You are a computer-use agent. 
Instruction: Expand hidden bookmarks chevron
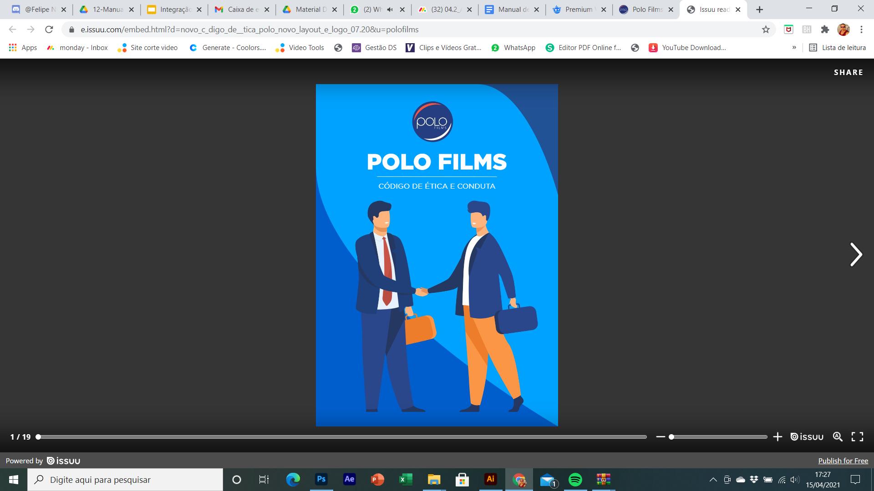point(794,48)
